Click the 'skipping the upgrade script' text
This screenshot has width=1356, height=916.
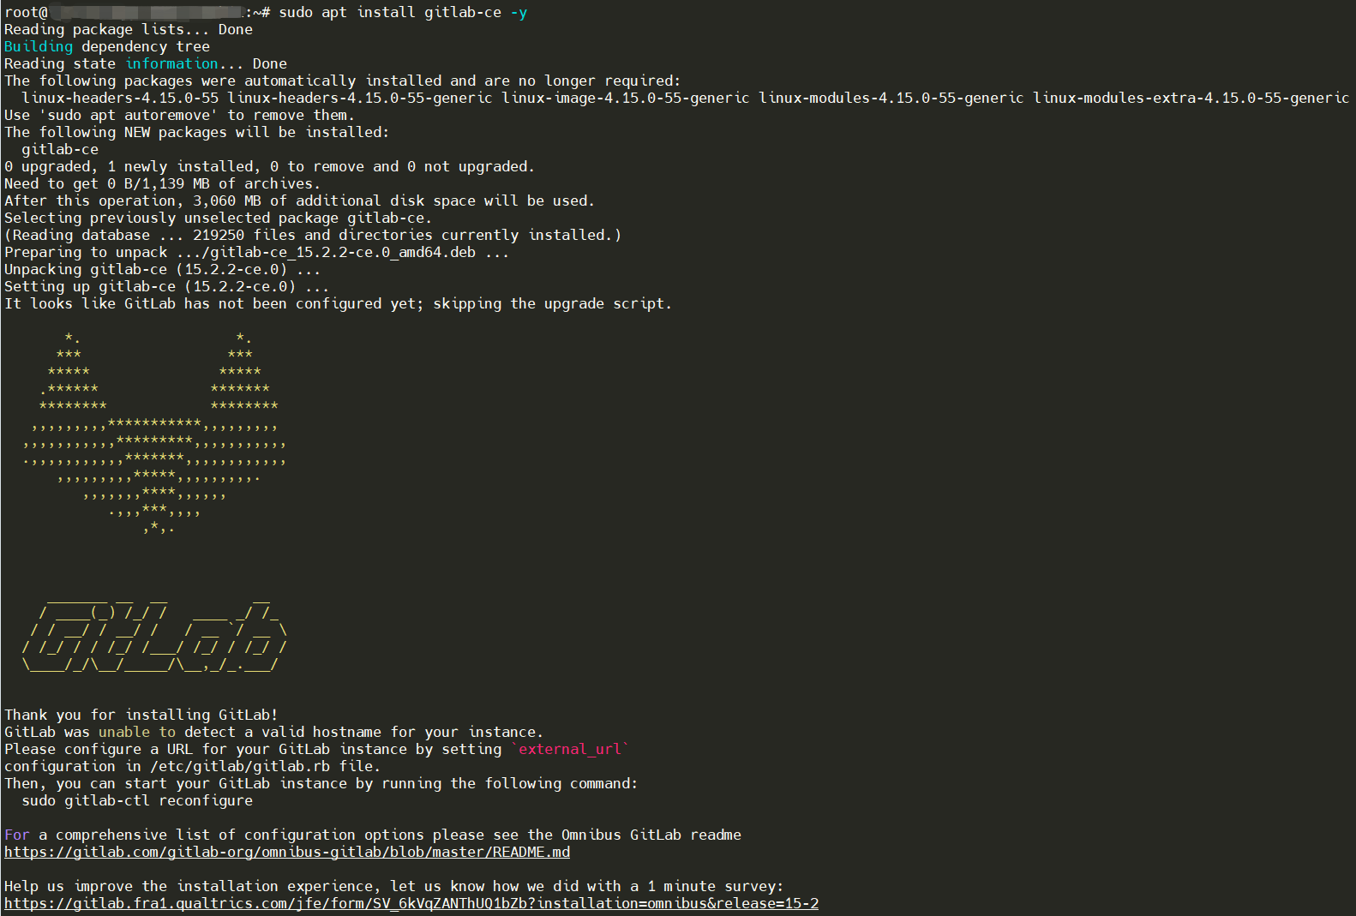tap(552, 303)
